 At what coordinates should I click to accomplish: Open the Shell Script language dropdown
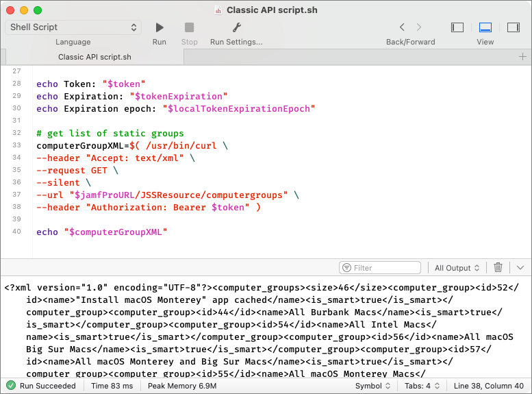[x=73, y=27]
